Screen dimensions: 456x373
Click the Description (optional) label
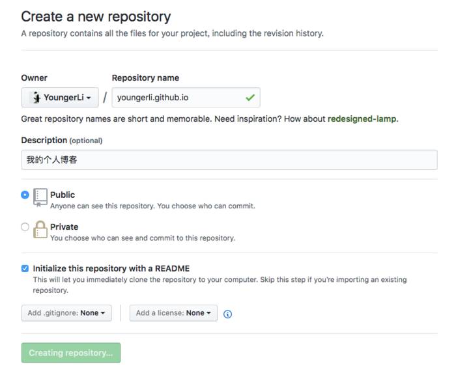(61, 140)
